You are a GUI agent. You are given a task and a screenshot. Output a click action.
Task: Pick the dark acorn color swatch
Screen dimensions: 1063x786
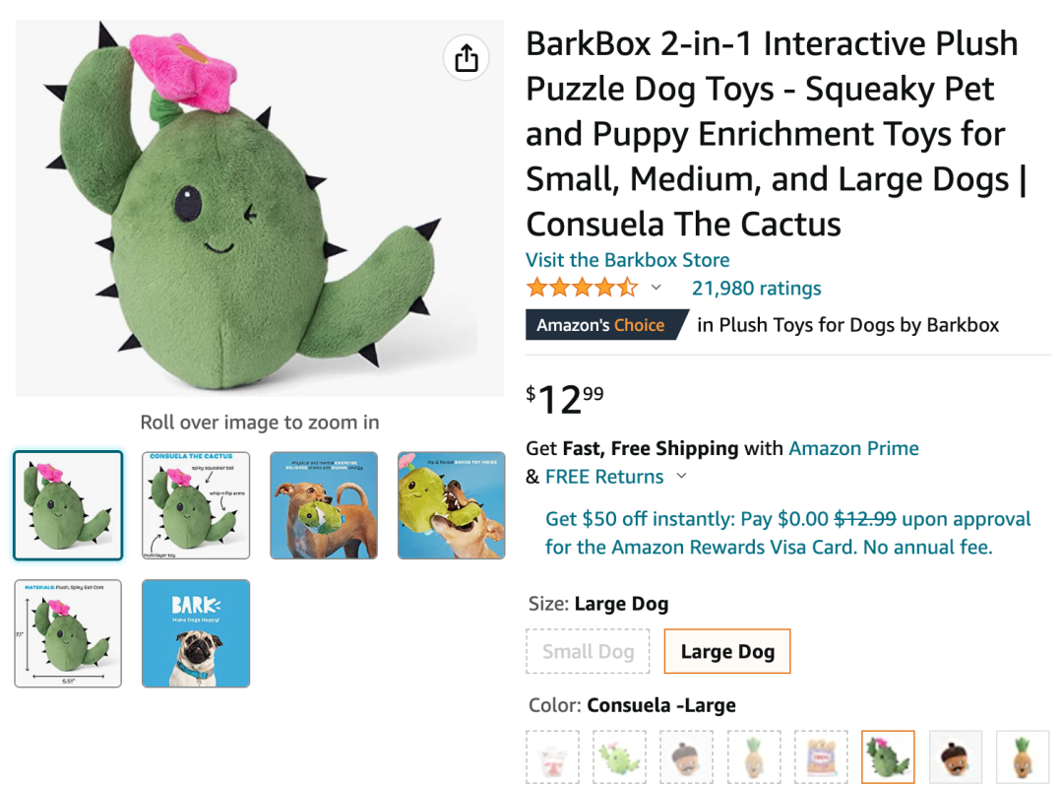[x=956, y=756]
